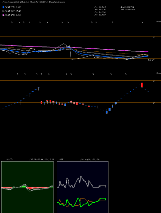Viewport: 161px width, 213px height.
Task: Click ADX parameters '(14 day) 6, +50, -50'
Action: (x=90, y=159)
